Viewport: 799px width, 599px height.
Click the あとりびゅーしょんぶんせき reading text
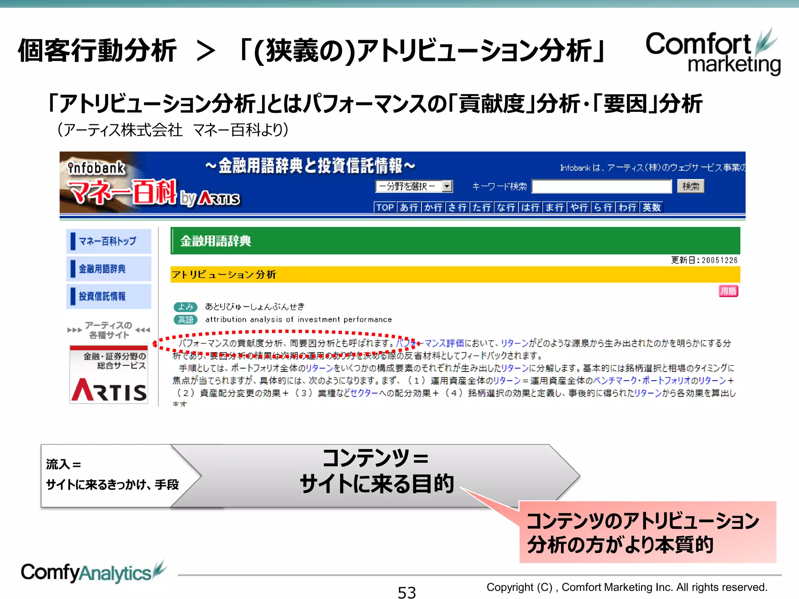click(255, 307)
